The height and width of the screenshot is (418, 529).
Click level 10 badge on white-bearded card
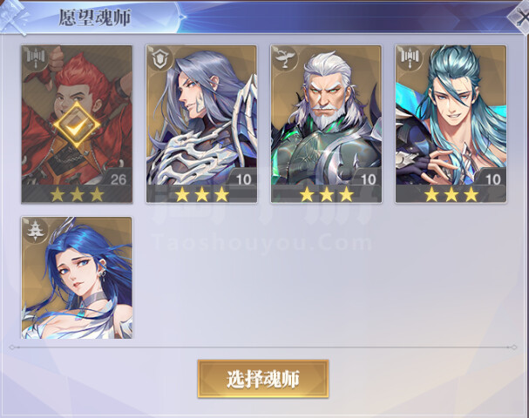[x=368, y=179]
